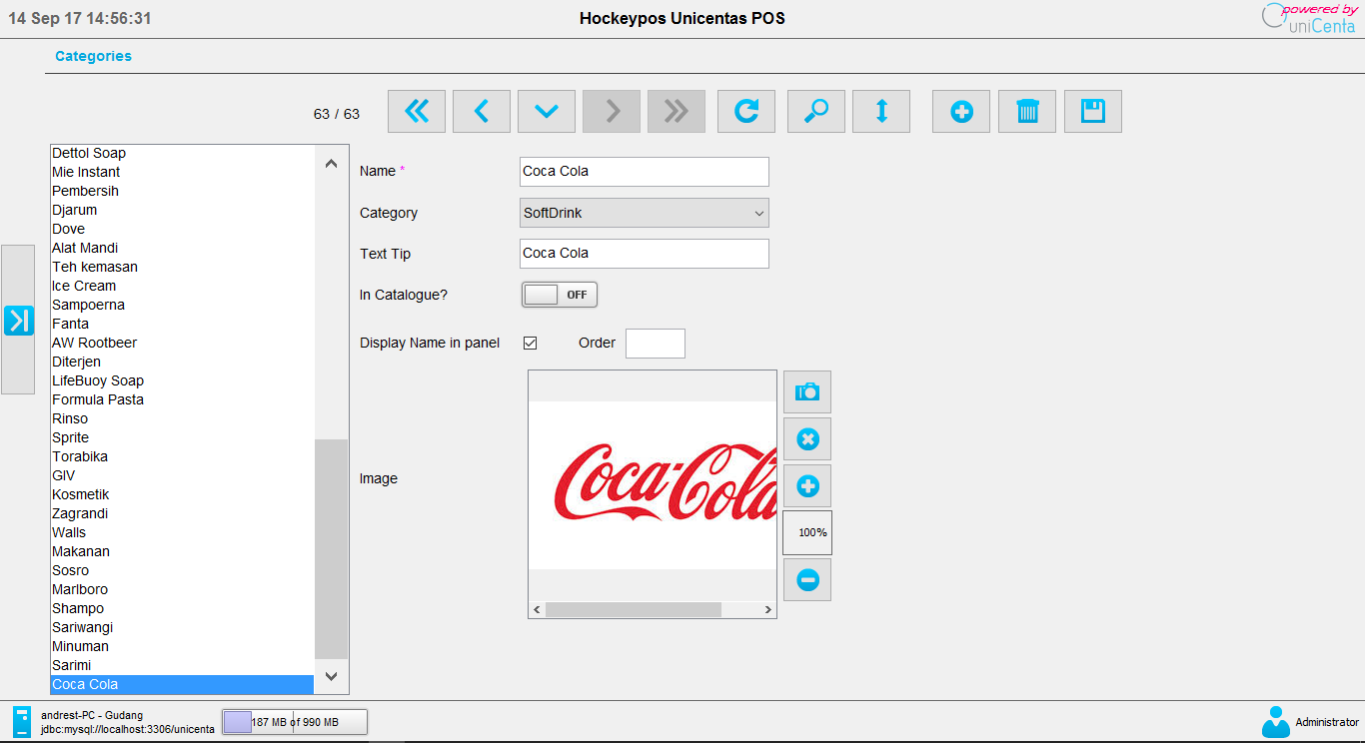Select the highlighted Coca Cola list row
The height and width of the screenshot is (745, 1365).
[x=183, y=684]
